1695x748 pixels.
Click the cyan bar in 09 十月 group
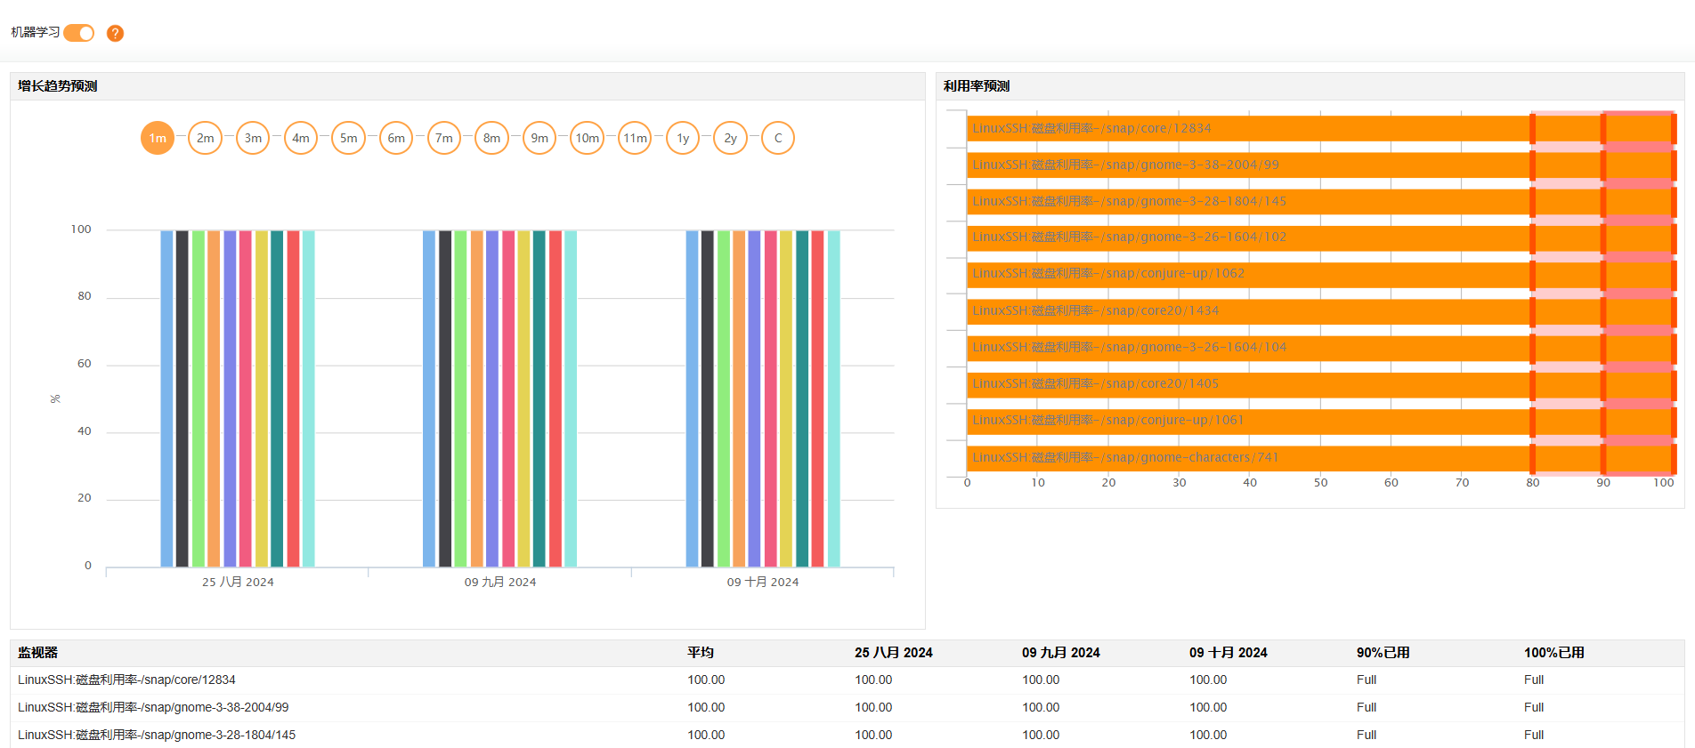834,398
